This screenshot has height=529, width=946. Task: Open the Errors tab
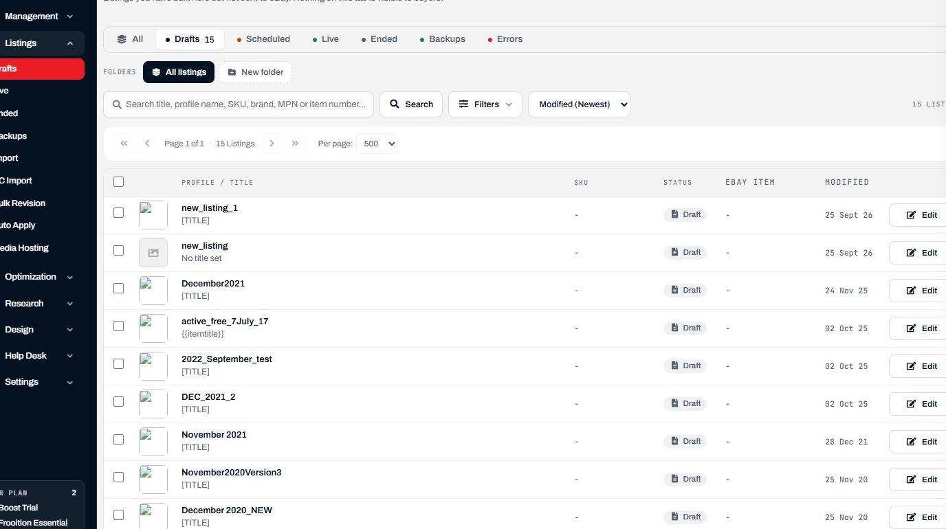coord(505,39)
